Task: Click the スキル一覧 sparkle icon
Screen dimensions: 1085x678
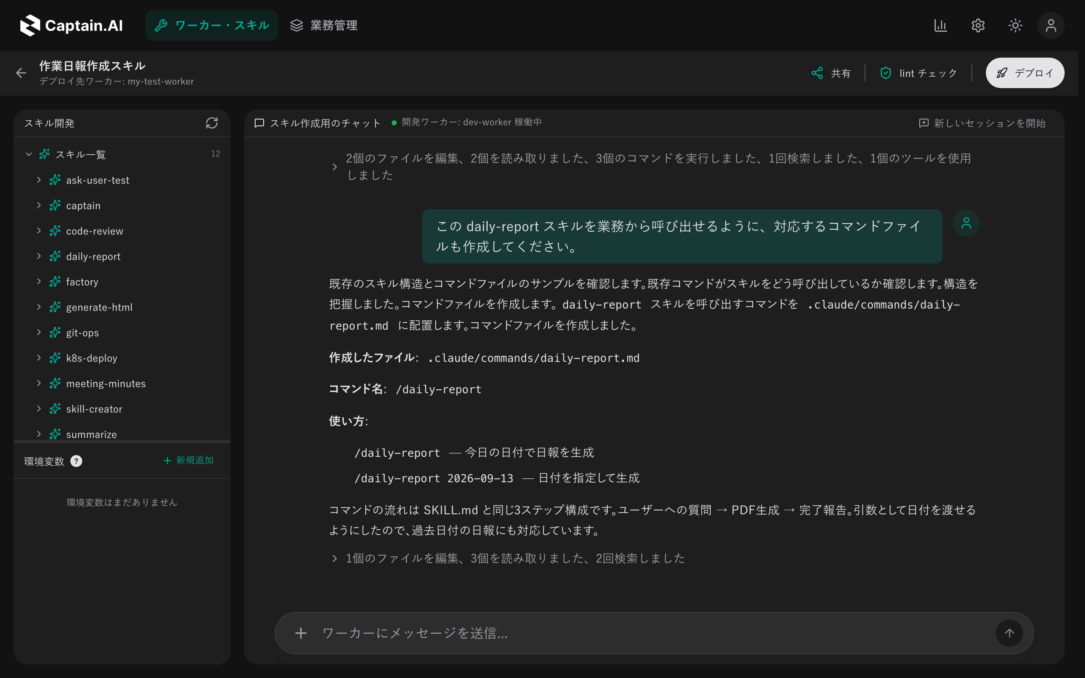Action: click(45, 154)
